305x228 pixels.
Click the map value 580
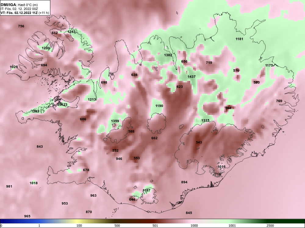[x=257, y=82]
